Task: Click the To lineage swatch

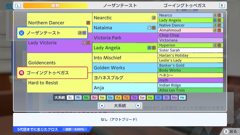Action: (x=126, y=97)
